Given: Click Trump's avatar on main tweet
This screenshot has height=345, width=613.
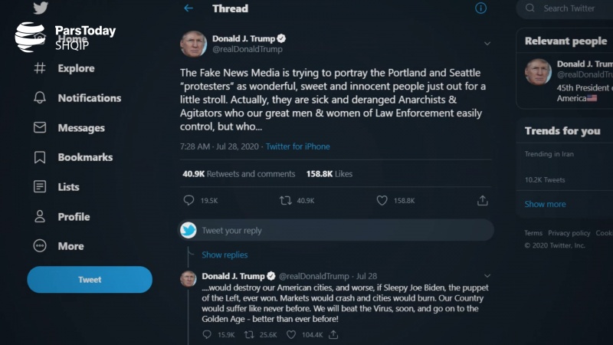Looking at the screenshot, I should click(x=193, y=44).
